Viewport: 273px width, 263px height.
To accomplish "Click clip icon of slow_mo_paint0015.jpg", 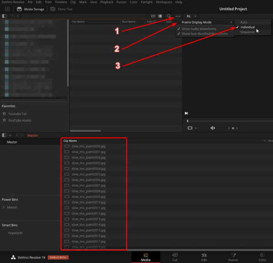I will pyautogui.click(x=67, y=230).
